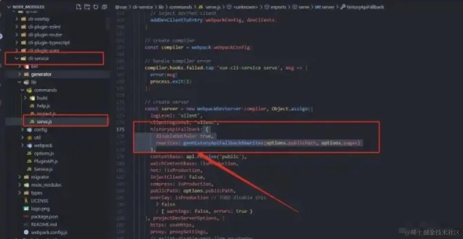463x239 pixels.
Task: Expand the webpack folder under lib
Action: click(22, 145)
